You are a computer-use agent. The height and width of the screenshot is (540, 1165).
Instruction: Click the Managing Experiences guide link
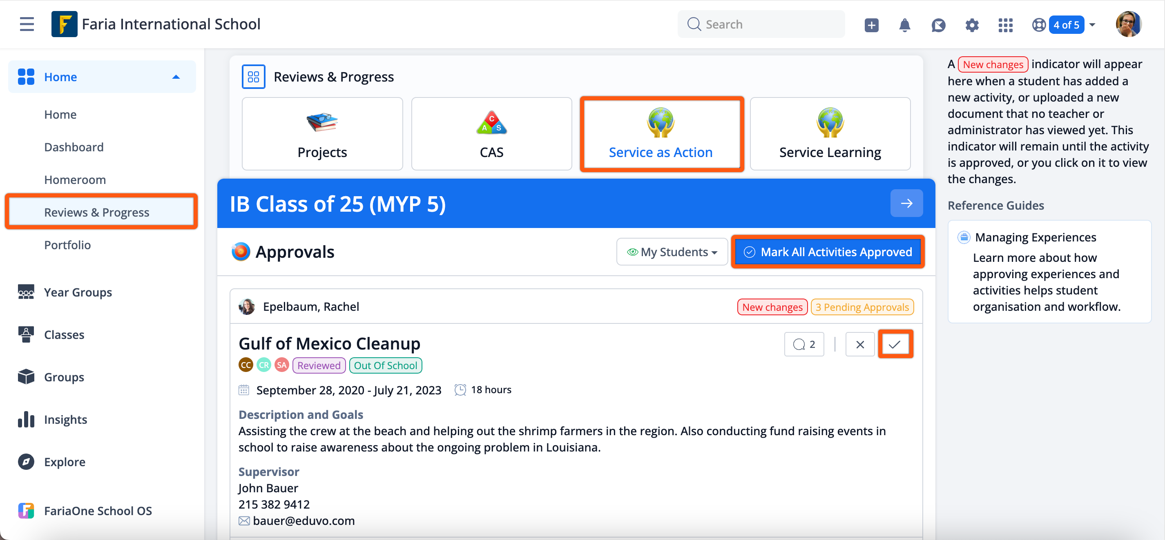pos(1035,237)
